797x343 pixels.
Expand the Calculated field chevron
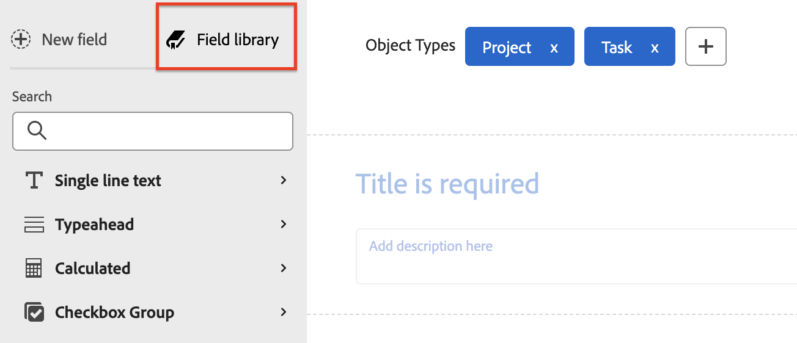point(283,268)
